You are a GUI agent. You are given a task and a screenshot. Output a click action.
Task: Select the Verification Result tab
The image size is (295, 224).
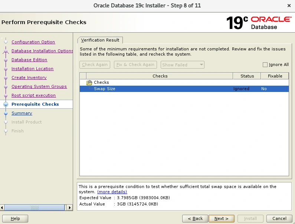(x=100, y=40)
